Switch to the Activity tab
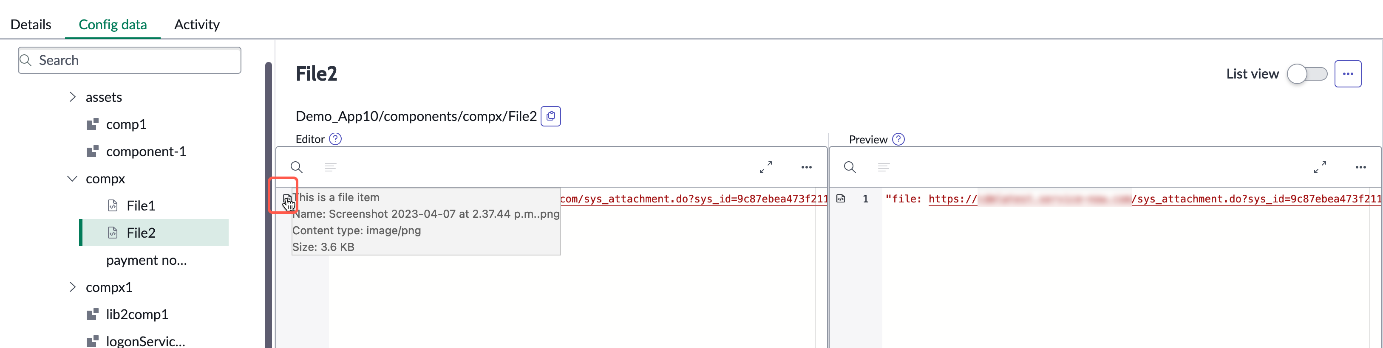1383x348 pixels. 196,25
